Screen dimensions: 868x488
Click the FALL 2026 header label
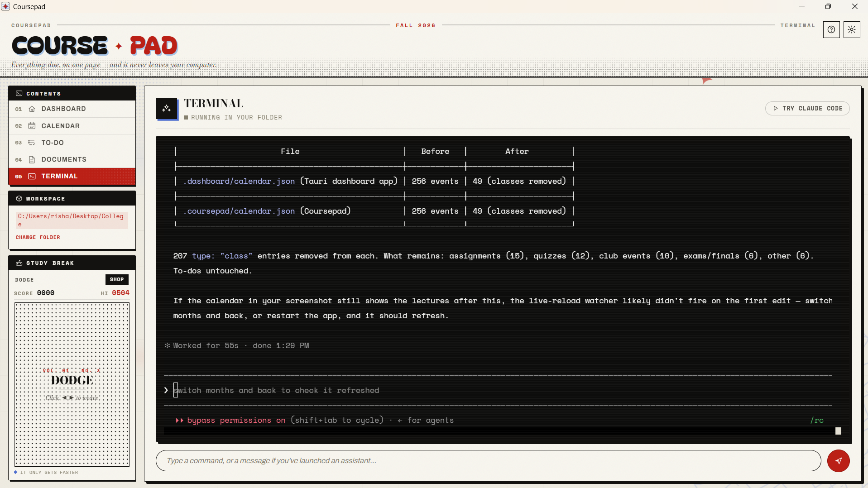[416, 25]
